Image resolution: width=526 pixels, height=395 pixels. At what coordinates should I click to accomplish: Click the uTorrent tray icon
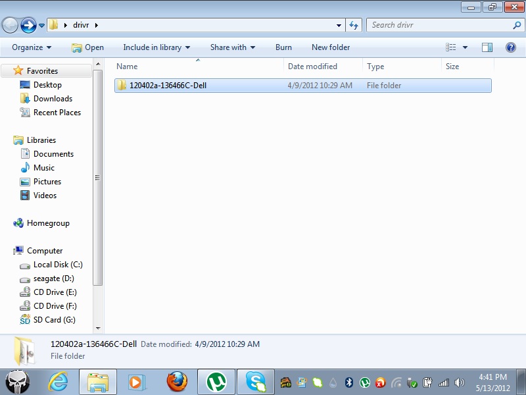[x=365, y=382]
